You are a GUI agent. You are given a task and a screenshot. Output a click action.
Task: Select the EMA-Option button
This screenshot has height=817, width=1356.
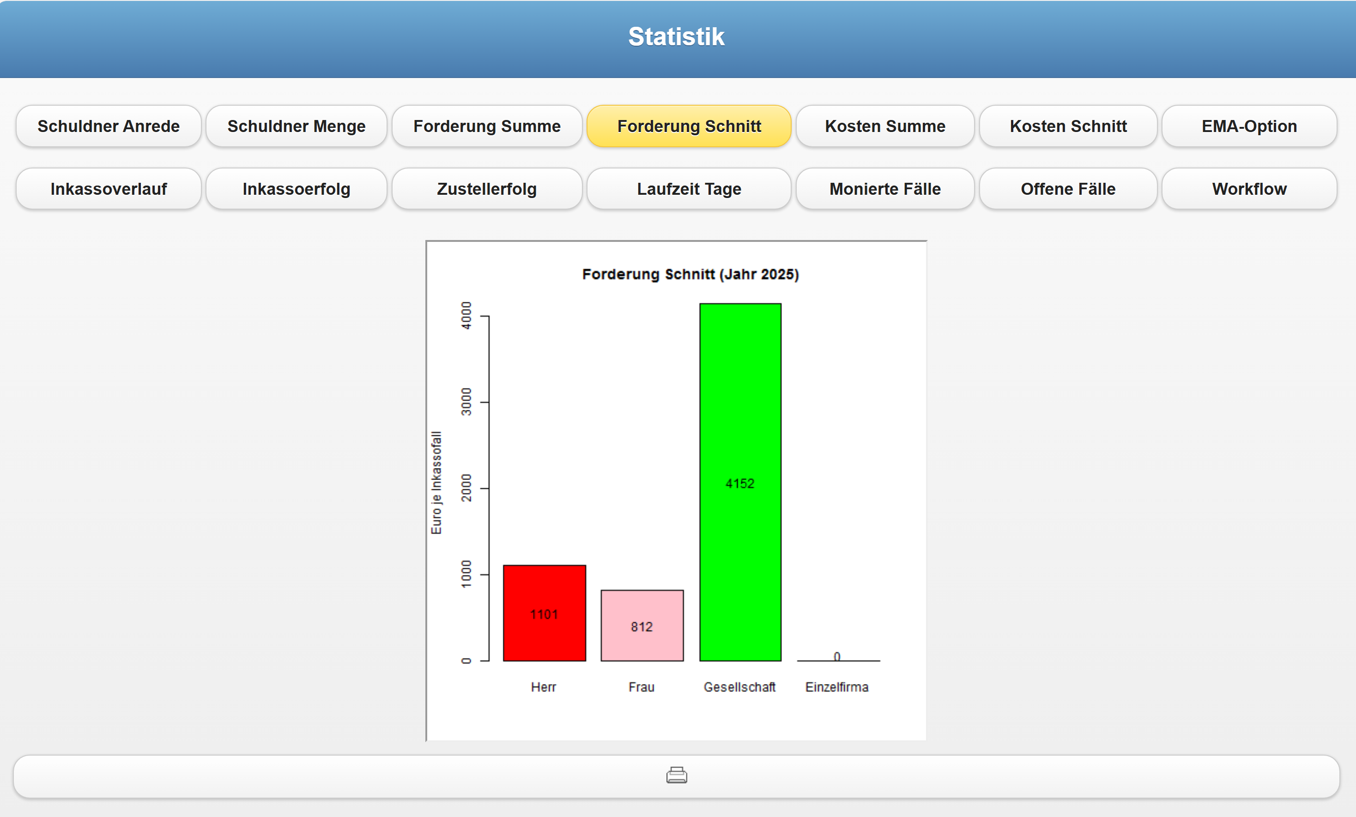pos(1249,126)
